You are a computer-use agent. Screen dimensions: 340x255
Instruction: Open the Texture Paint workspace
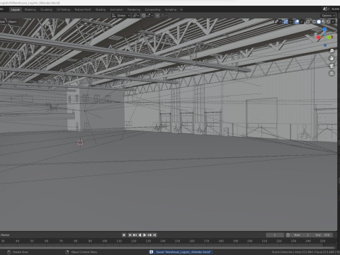83,10
